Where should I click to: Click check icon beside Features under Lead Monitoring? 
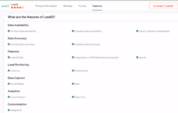[x=9, y=71]
